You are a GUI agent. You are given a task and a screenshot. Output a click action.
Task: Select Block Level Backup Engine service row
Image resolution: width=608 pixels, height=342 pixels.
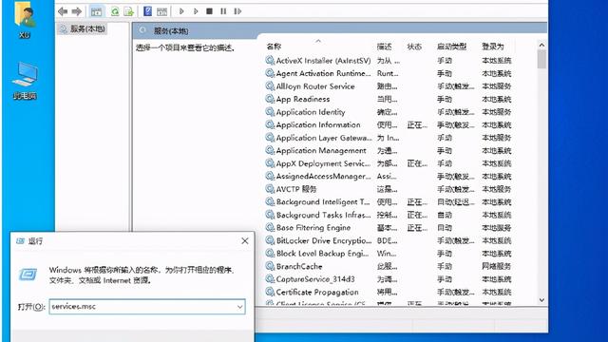click(x=389, y=254)
